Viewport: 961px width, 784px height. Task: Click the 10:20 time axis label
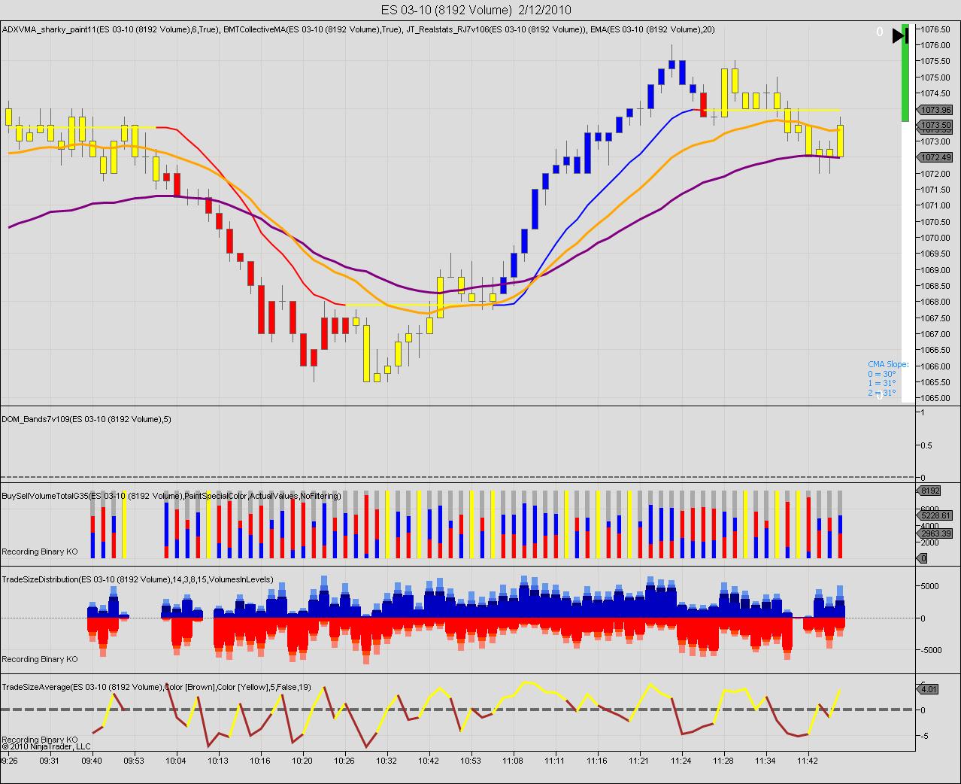[302, 761]
